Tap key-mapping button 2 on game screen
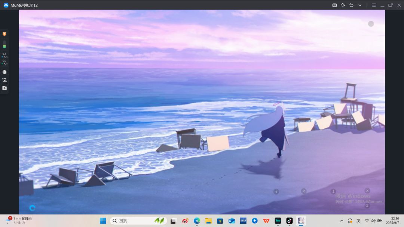404x227 pixels. pyautogui.click(x=304, y=191)
